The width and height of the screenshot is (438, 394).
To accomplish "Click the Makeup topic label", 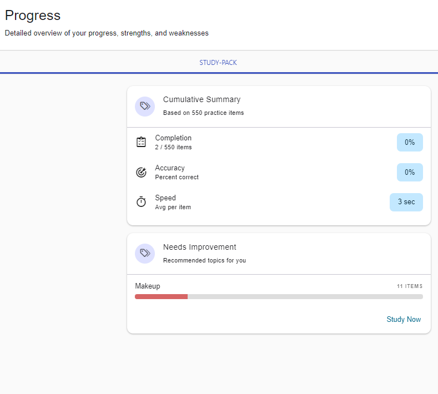I will [x=148, y=286].
